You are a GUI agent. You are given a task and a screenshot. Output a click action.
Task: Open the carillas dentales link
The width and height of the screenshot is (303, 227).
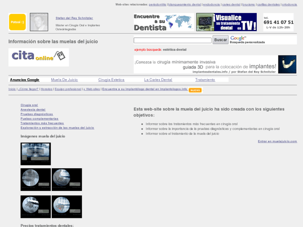click(268, 5)
